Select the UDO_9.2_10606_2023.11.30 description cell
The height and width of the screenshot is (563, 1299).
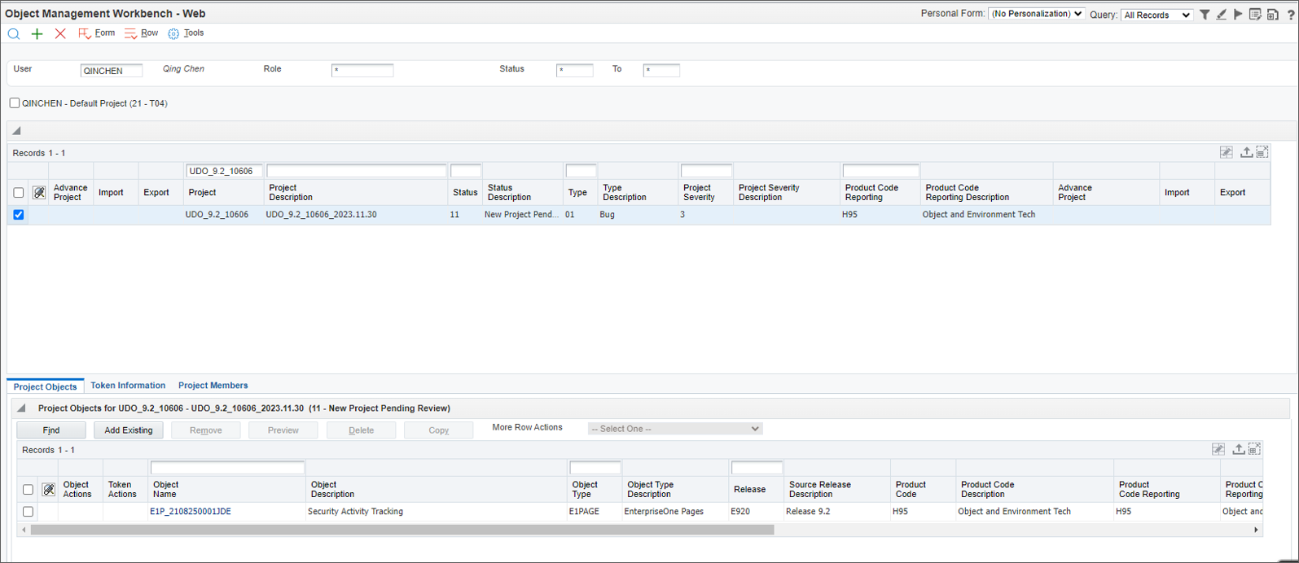321,215
